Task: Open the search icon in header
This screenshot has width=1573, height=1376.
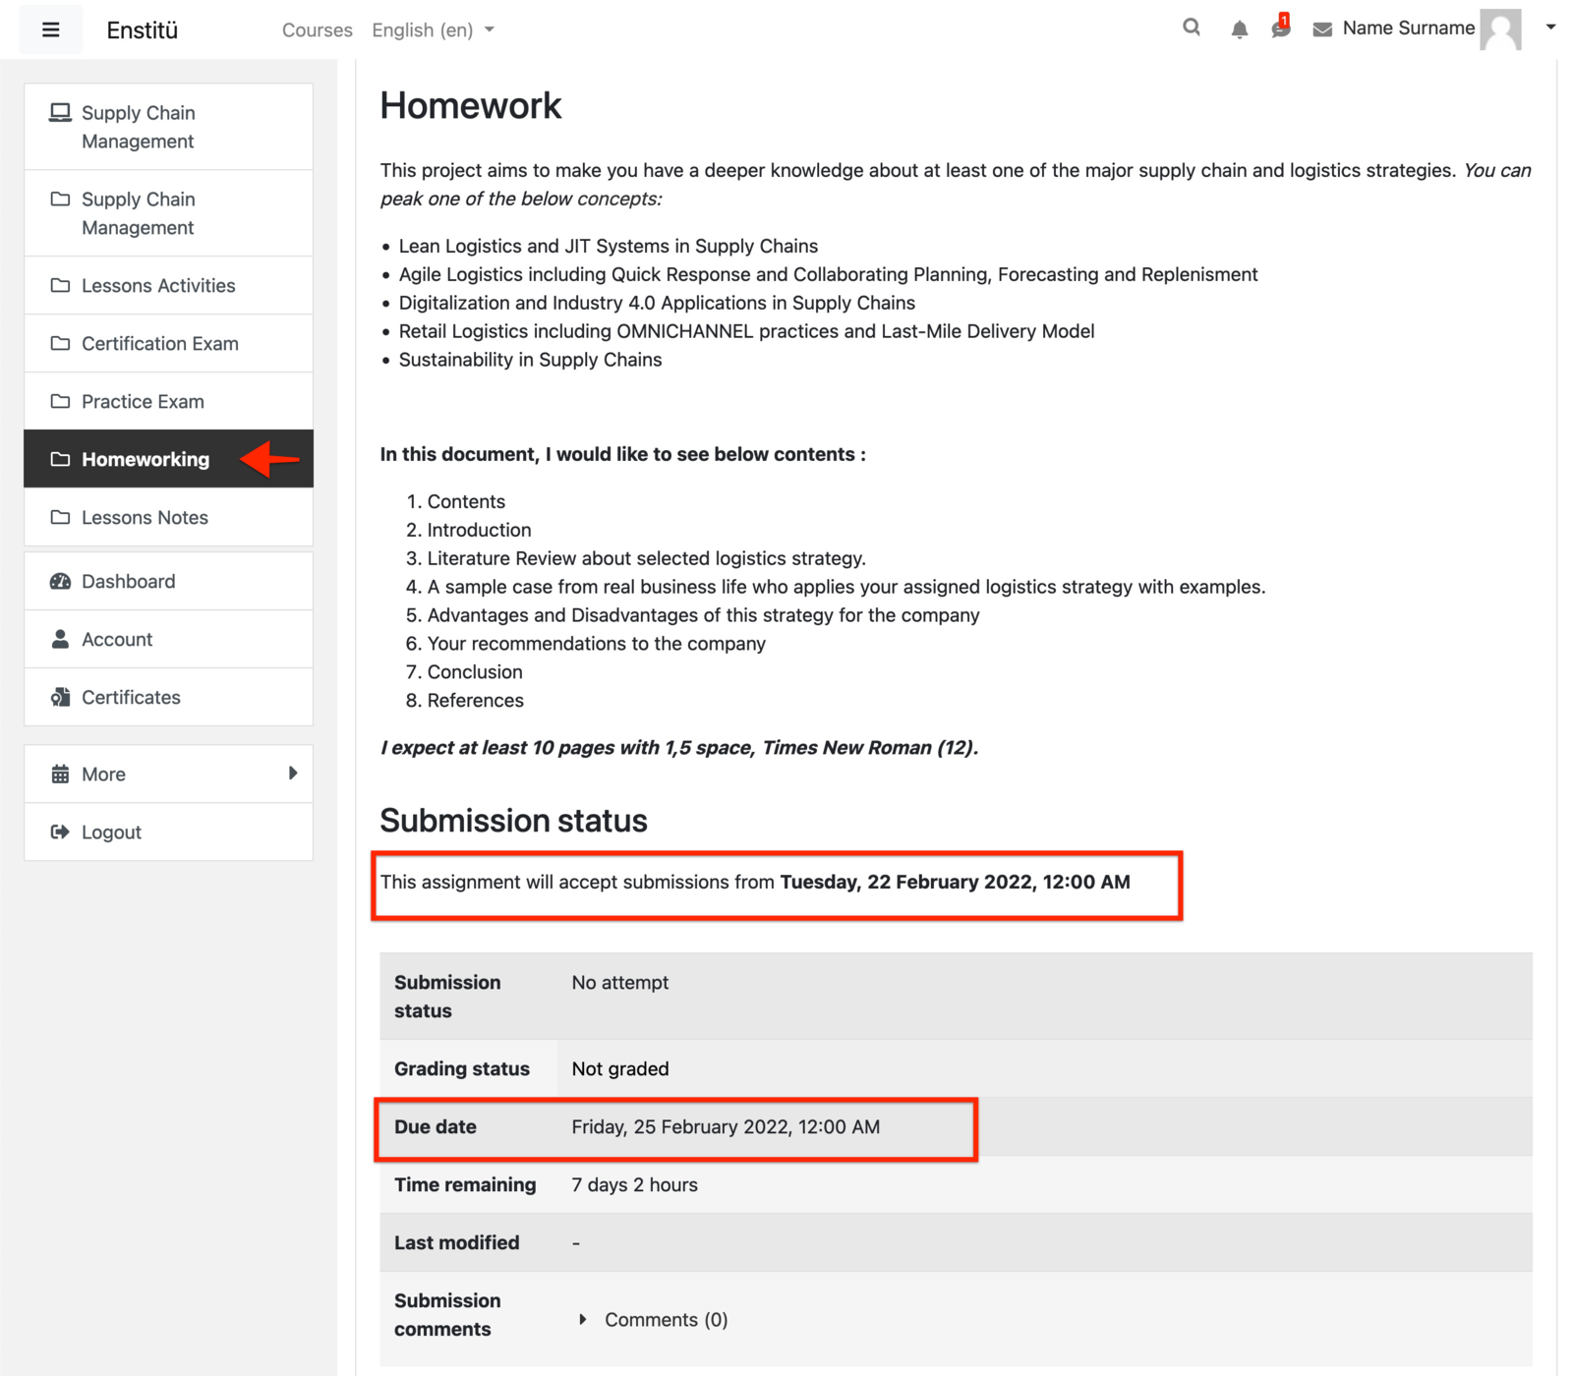Action: pyautogui.click(x=1191, y=29)
